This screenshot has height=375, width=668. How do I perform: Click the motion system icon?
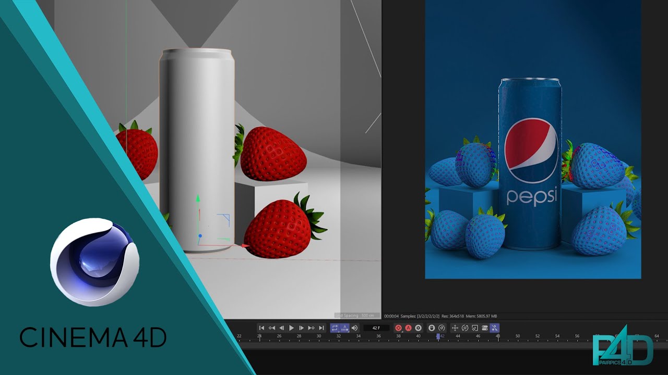432,328
